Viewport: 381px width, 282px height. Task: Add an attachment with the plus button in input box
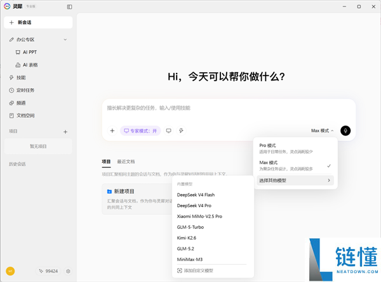[x=112, y=131]
